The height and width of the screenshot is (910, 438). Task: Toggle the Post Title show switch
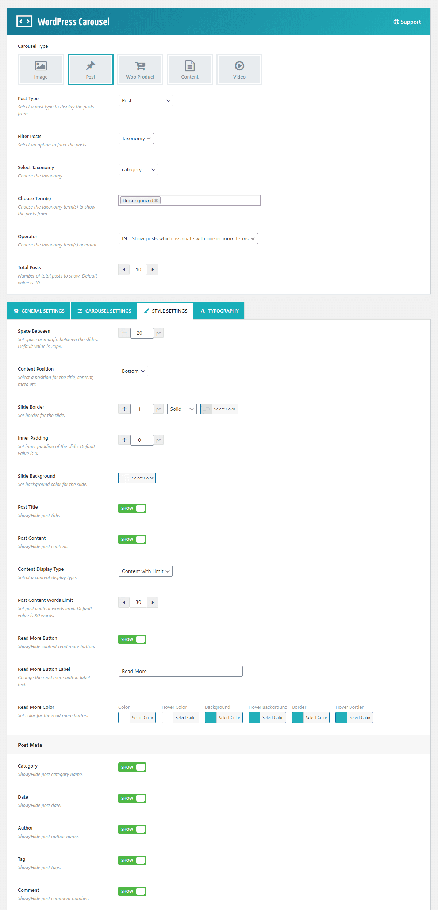coord(132,508)
